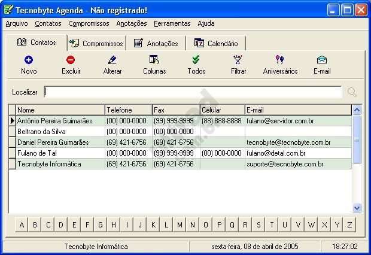Filter contacts by letter K
Screen dimensions: 371x255
point(153,224)
